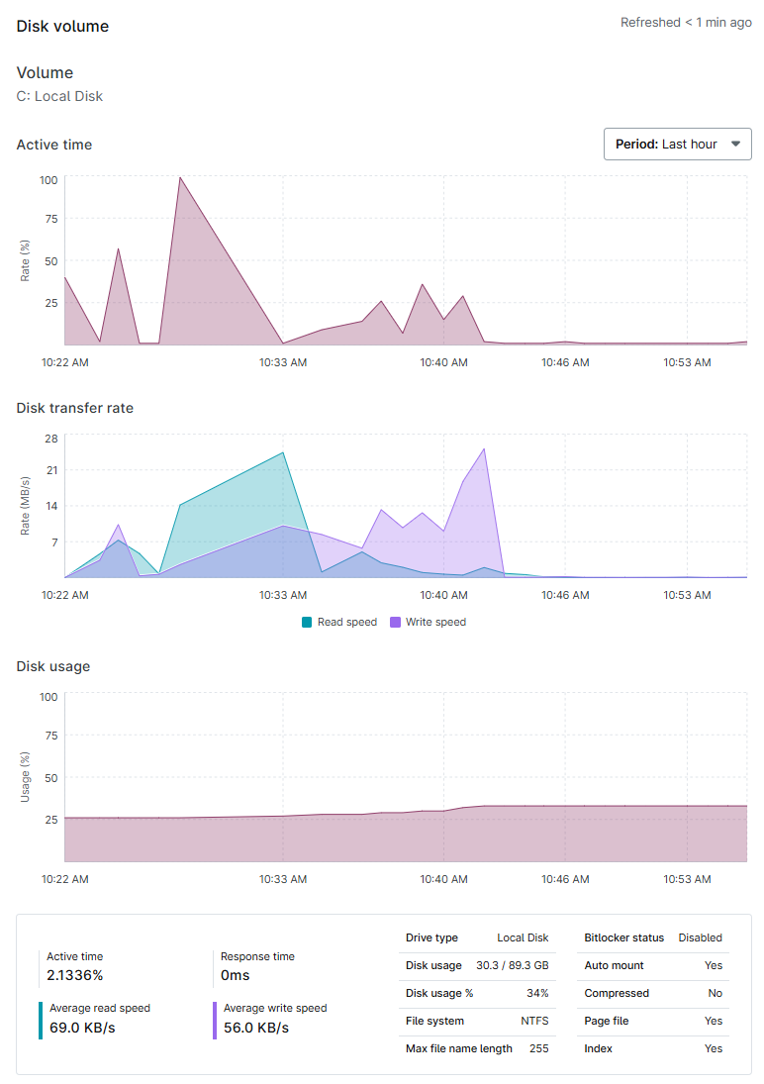
Task: Click the Active time chart peak
Action: (x=180, y=180)
